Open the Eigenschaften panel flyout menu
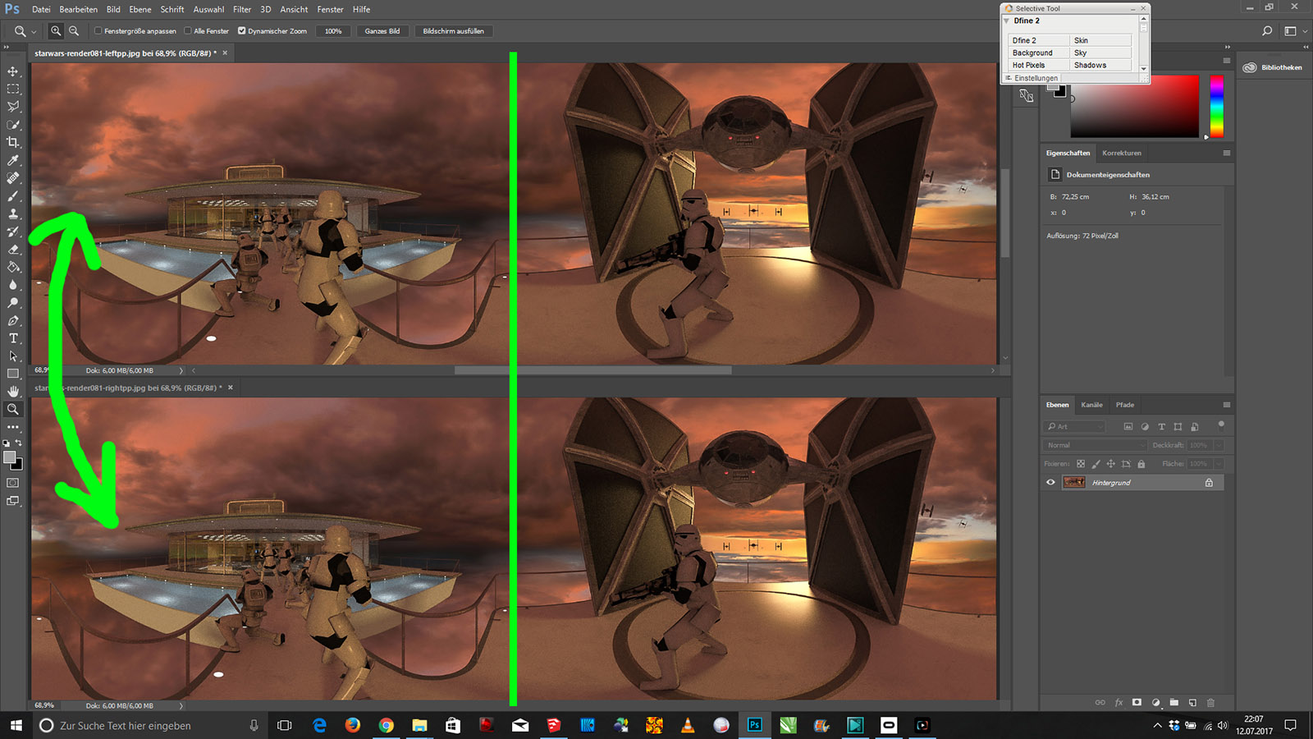The height and width of the screenshot is (739, 1313). coord(1227,153)
